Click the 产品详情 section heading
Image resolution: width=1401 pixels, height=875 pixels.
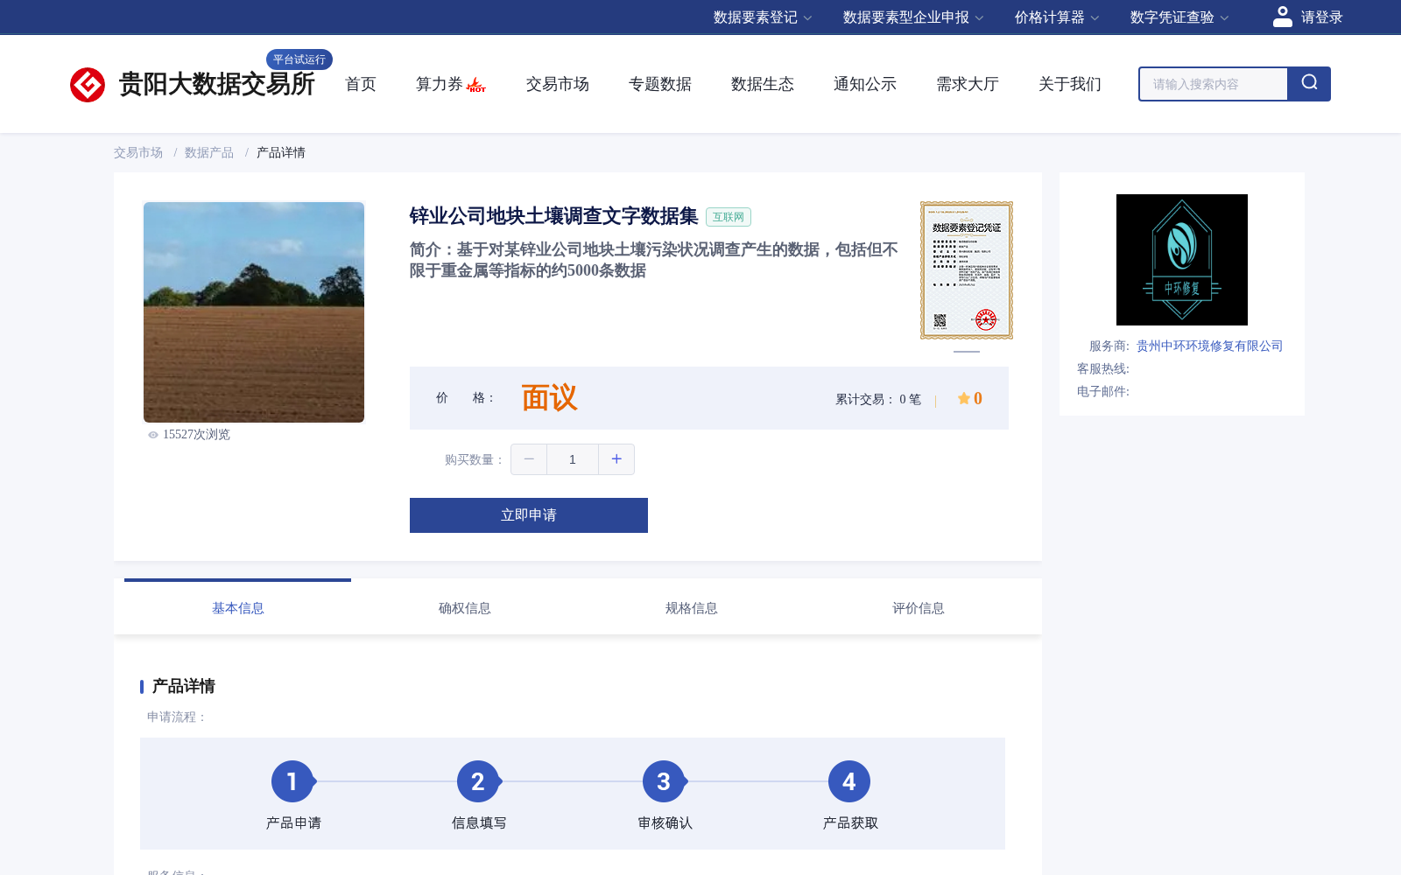click(x=184, y=686)
